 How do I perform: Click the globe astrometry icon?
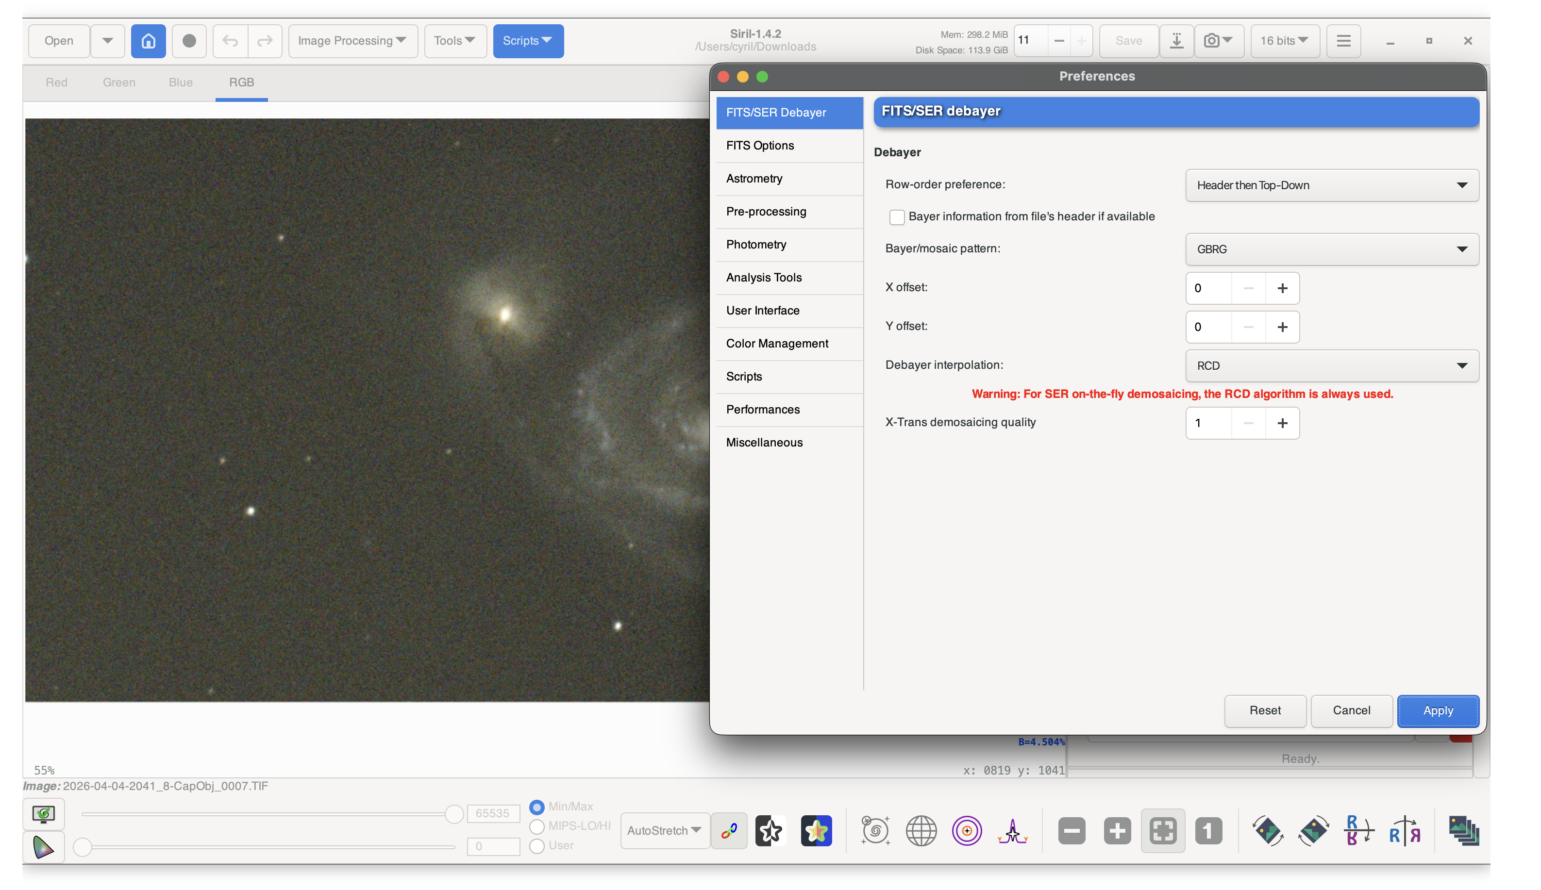[921, 831]
